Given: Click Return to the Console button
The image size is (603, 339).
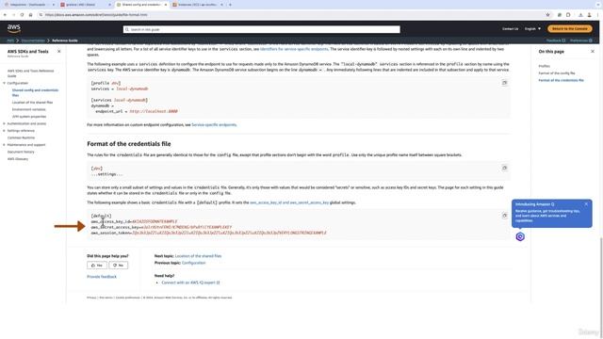Looking at the screenshot, I should [x=569, y=29].
